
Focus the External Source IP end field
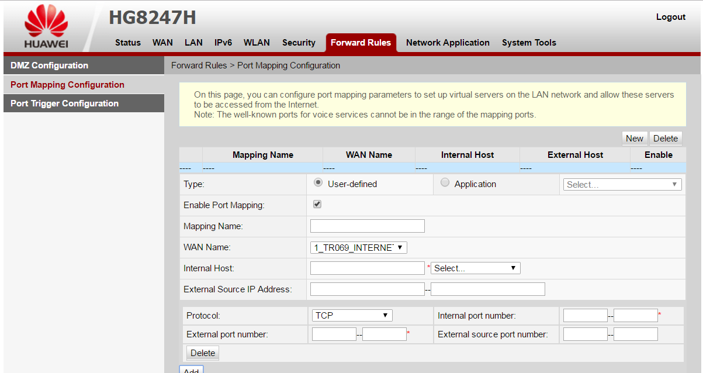[488, 289]
